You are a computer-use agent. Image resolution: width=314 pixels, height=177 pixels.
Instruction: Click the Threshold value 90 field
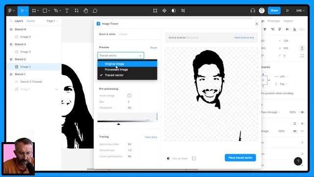pyautogui.click(x=130, y=108)
